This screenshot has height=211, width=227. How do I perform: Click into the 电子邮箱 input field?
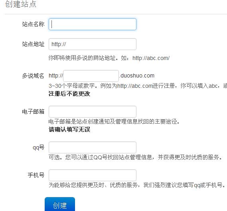point(93,112)
